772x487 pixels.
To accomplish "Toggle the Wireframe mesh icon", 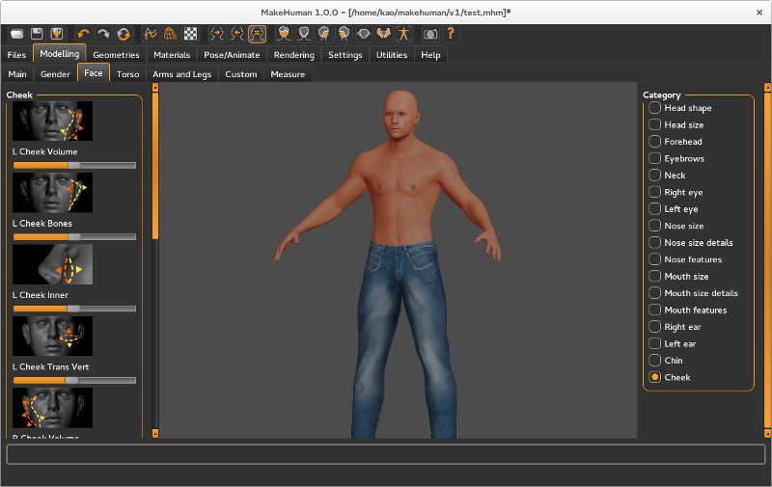I will [x=170, y=34].
